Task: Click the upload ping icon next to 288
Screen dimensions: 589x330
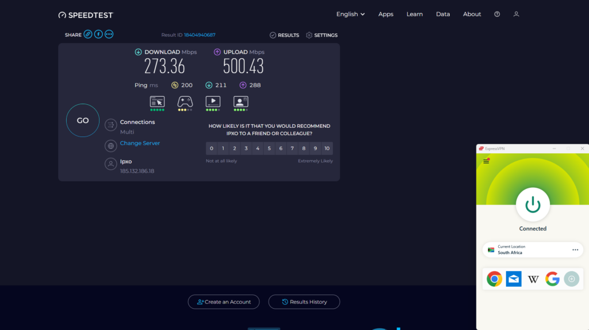Action: click(x=243, y=85)
